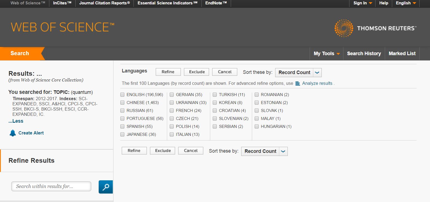This screenshot has width=430, height=202.
Task: Click the Thomson Reuters logo
Action: click(375, 28)
